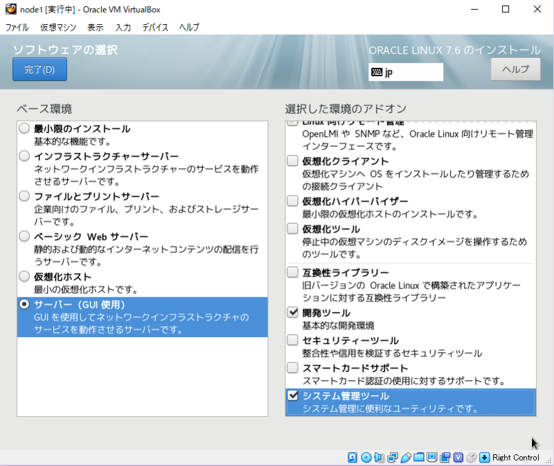This screenshot has width=554, height=466.
Task: Open the ファイル menu
Action: [17, 27]
